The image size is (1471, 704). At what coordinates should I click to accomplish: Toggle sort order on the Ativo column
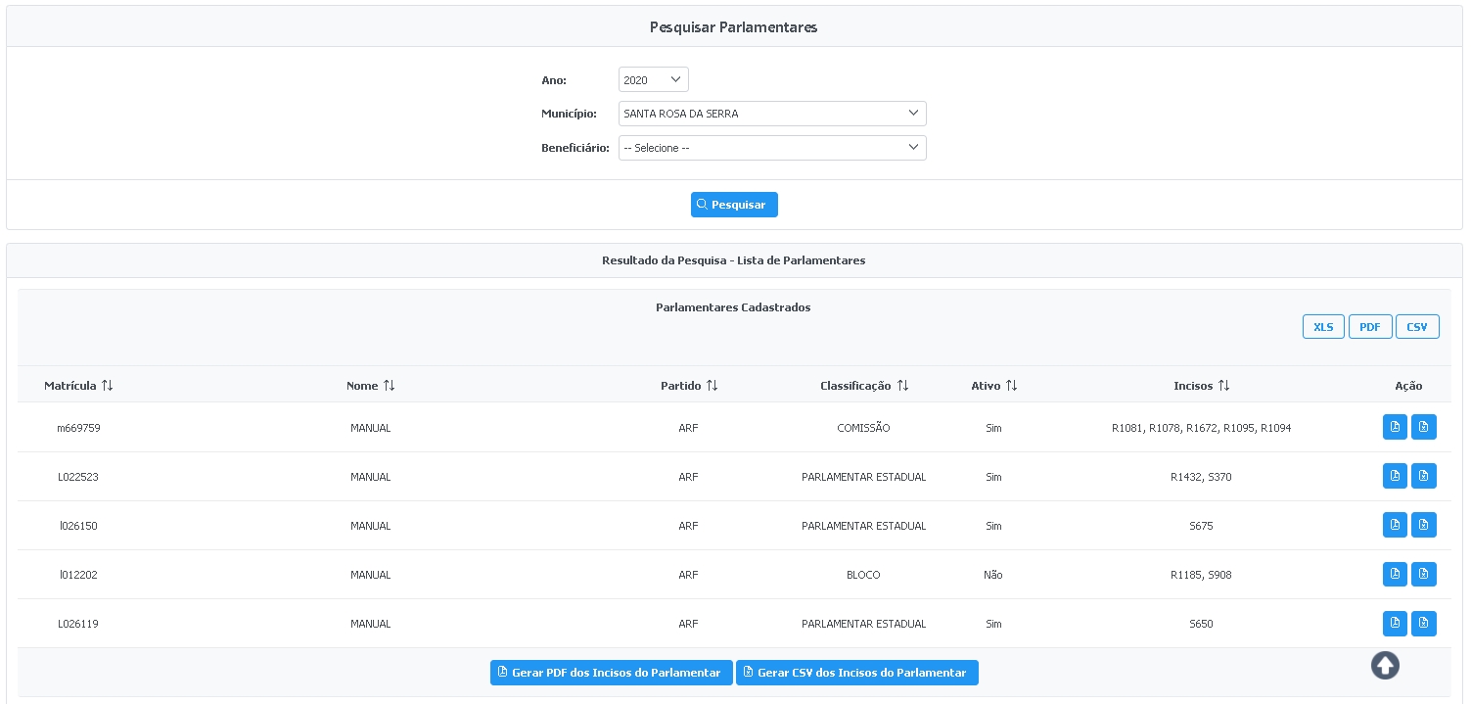click(x=1012, y=386)
